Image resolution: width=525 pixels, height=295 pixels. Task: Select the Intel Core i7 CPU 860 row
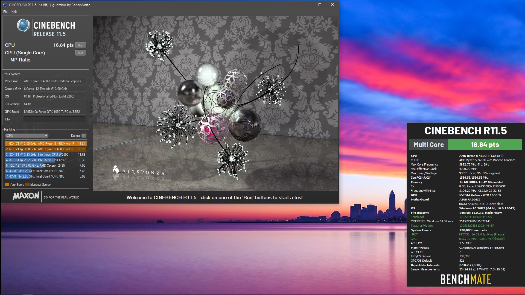pyautogui.click(x=46, y=176)
